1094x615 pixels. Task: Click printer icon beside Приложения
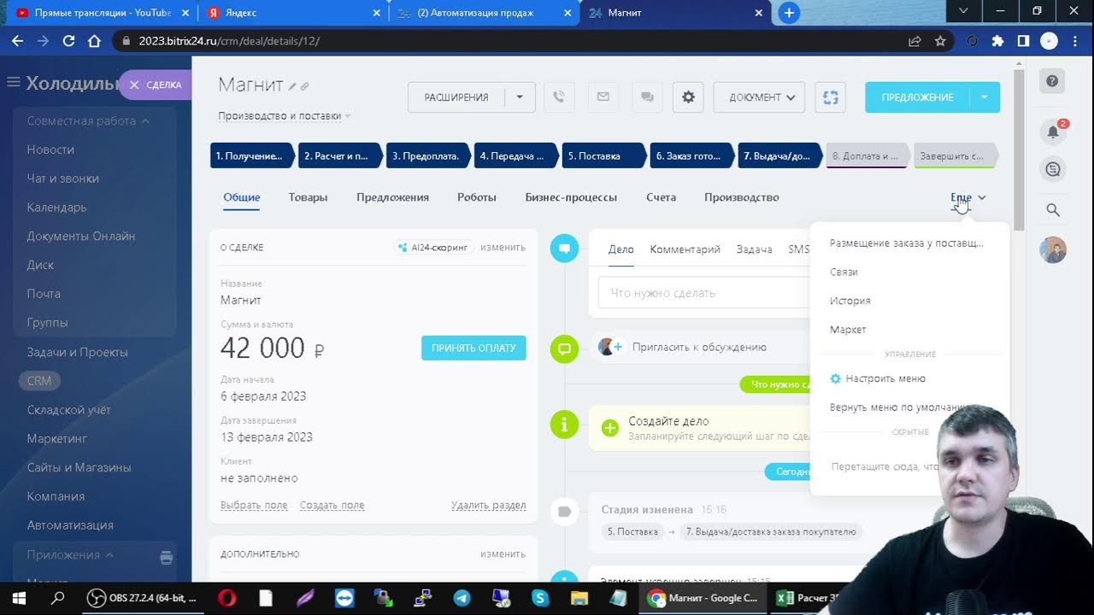coord(166,558)
